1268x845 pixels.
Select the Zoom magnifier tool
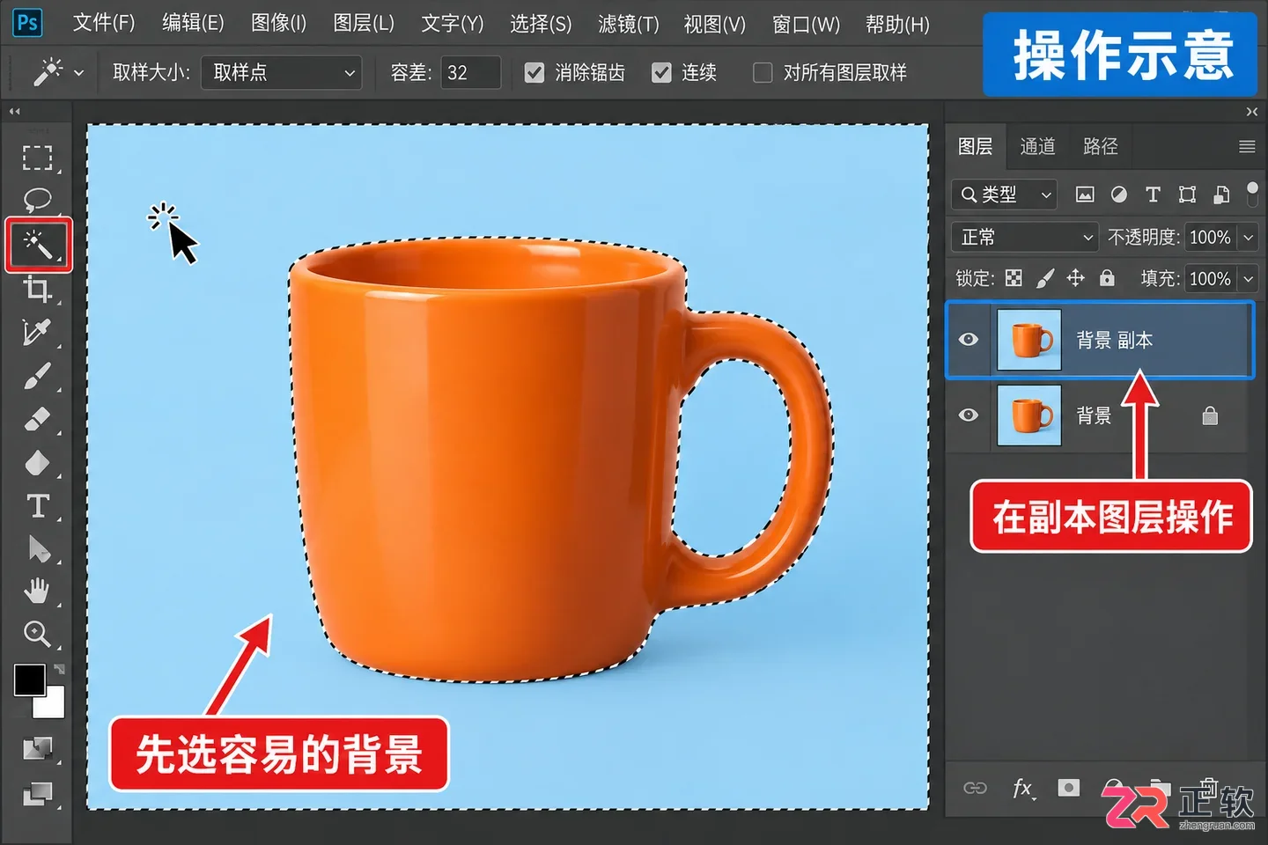point(37,634)
